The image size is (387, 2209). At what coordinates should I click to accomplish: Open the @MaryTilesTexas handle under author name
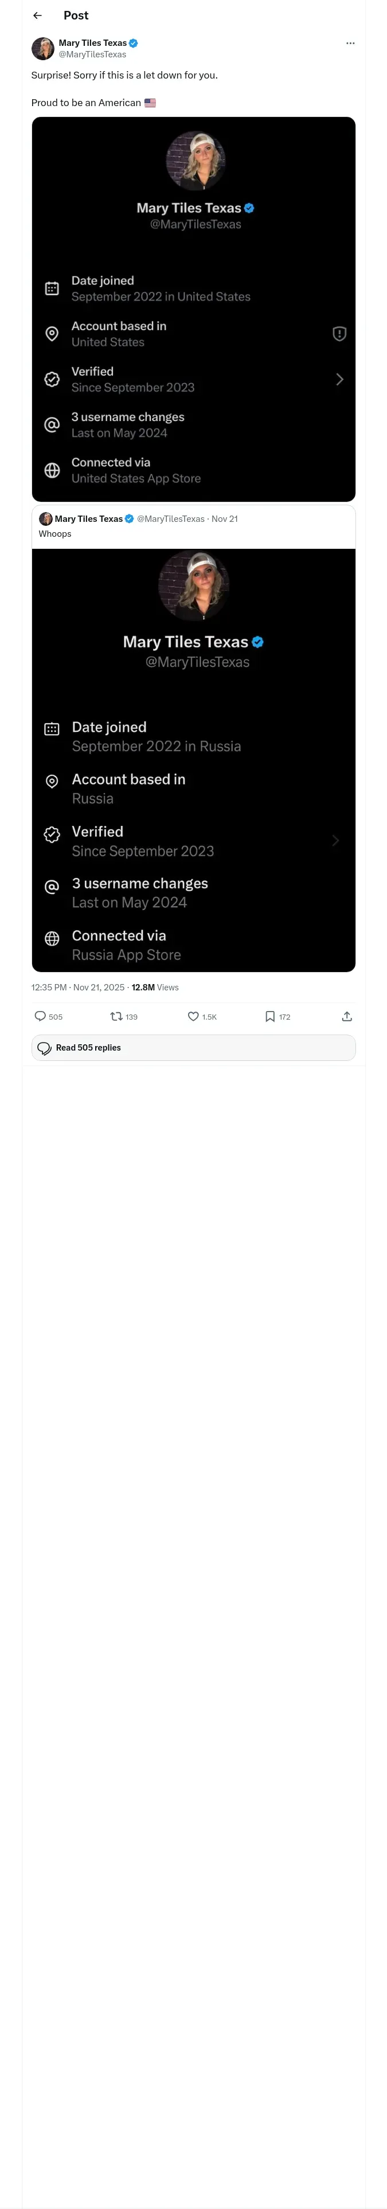[x=92, y=54]
